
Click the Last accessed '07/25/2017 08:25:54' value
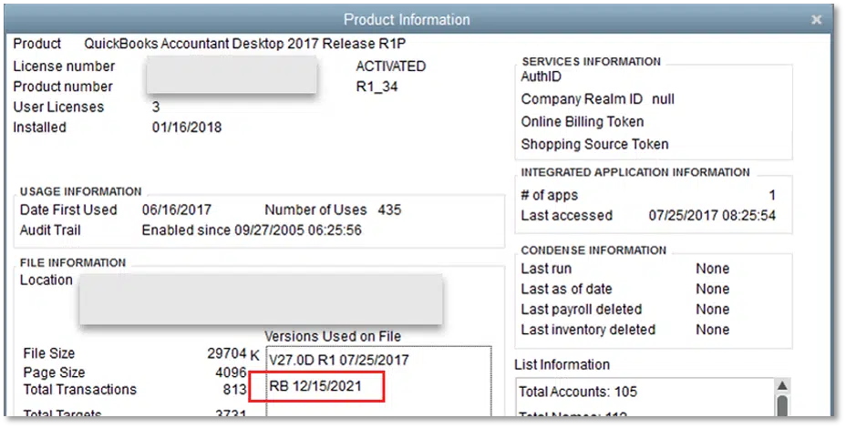coord(712,216)
